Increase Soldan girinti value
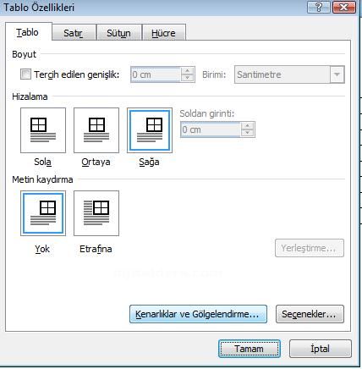Viewport: 362px width, 369px height. click(248, 126)
